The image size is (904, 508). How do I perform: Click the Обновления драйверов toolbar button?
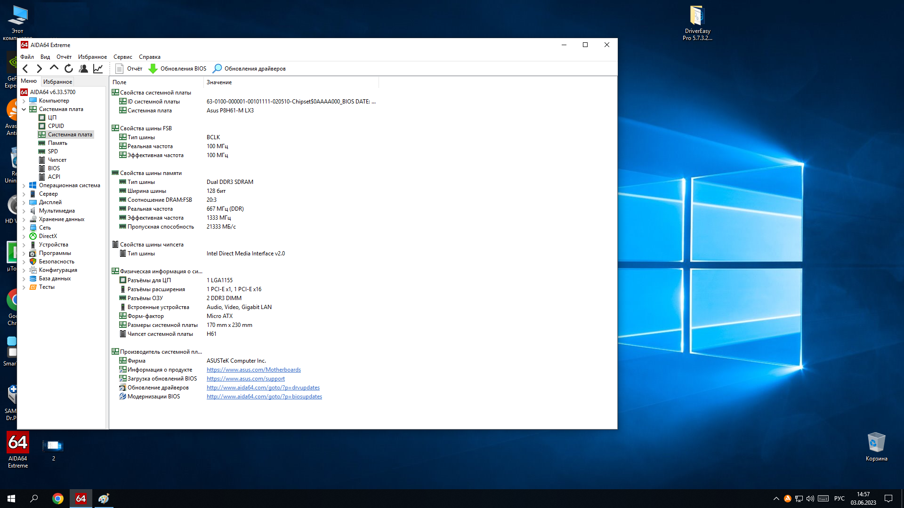249,69
